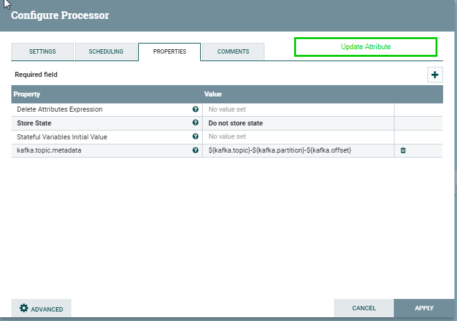Edit Stateful Variables Initial Value field
The image size is (457, 321).
(297, 136)
